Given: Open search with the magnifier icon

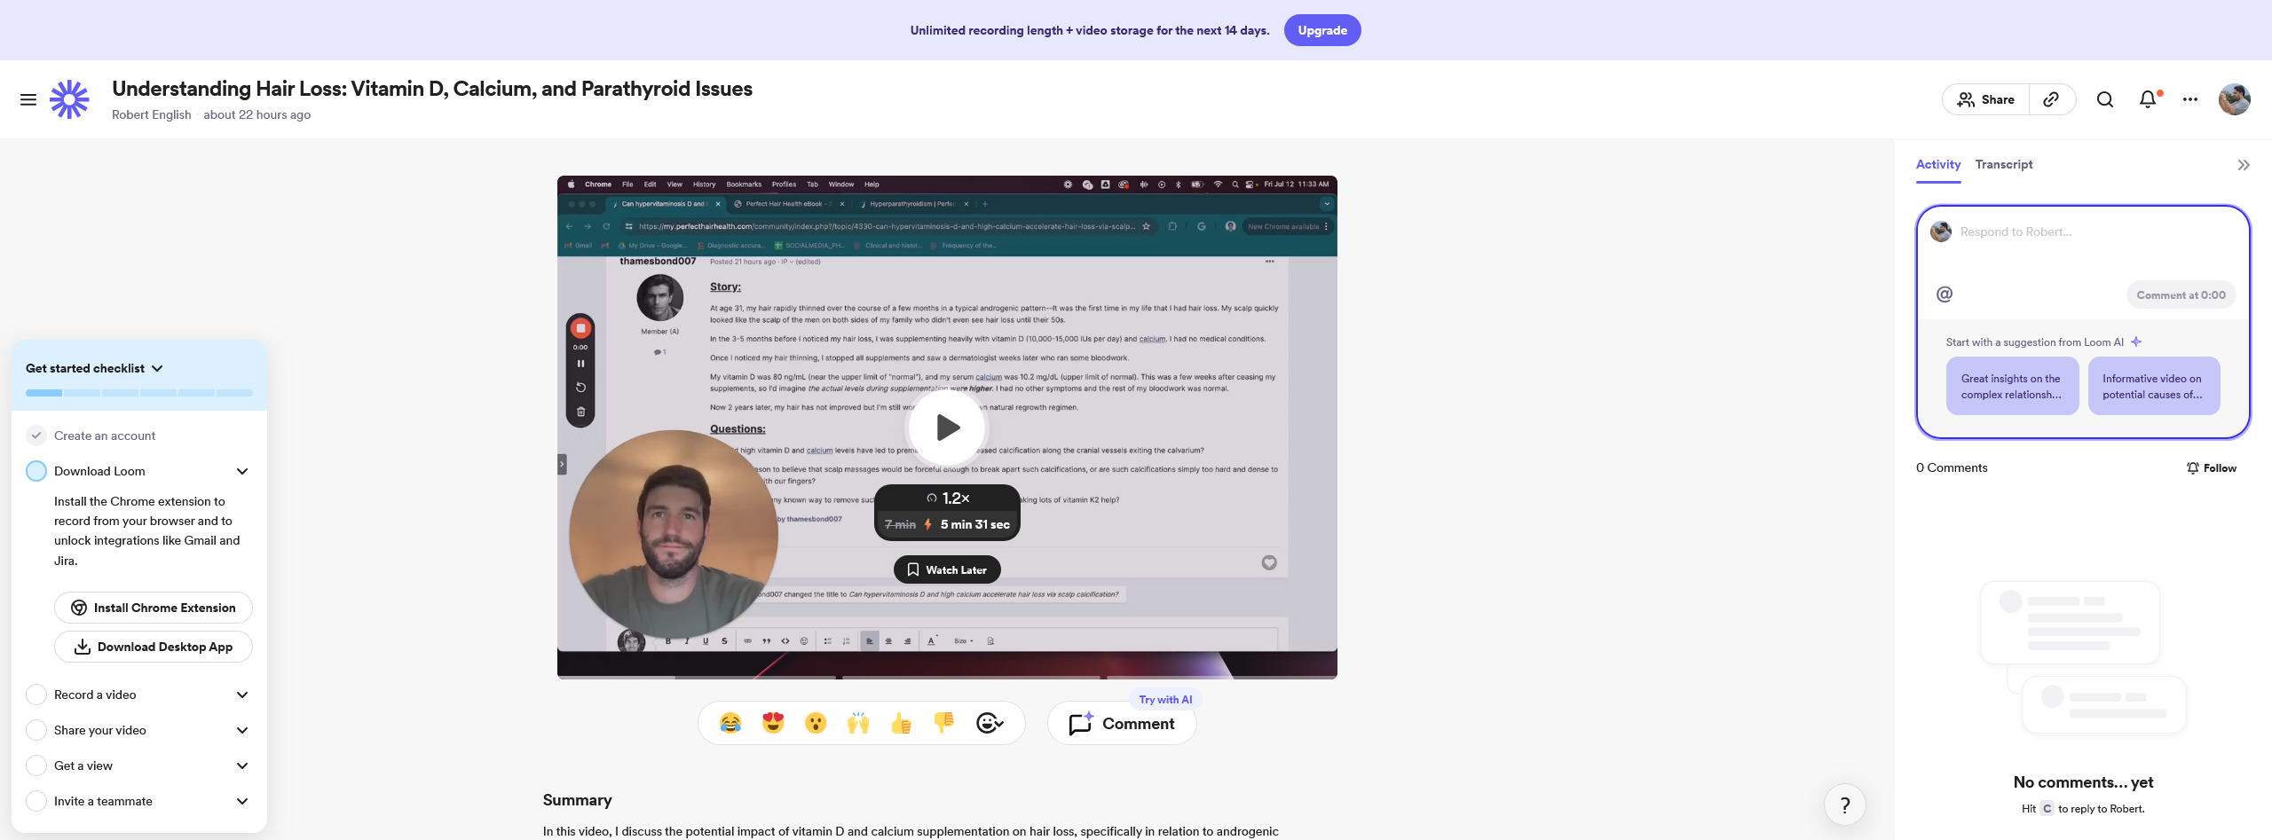Looking at the screenshot, I should click(2105, 99).
